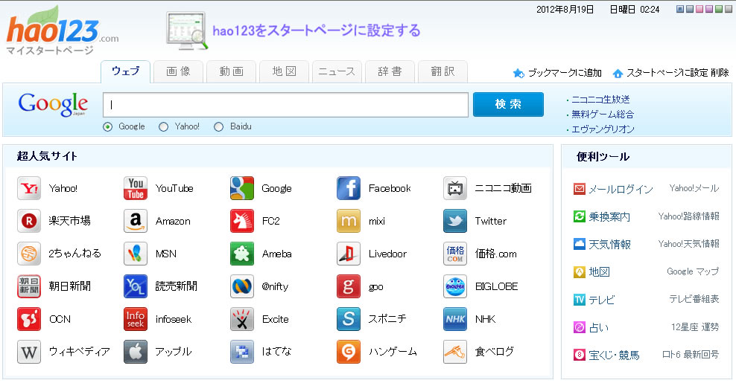
Task: Switch to the 動画 search tab
Action: click(232, 71)
